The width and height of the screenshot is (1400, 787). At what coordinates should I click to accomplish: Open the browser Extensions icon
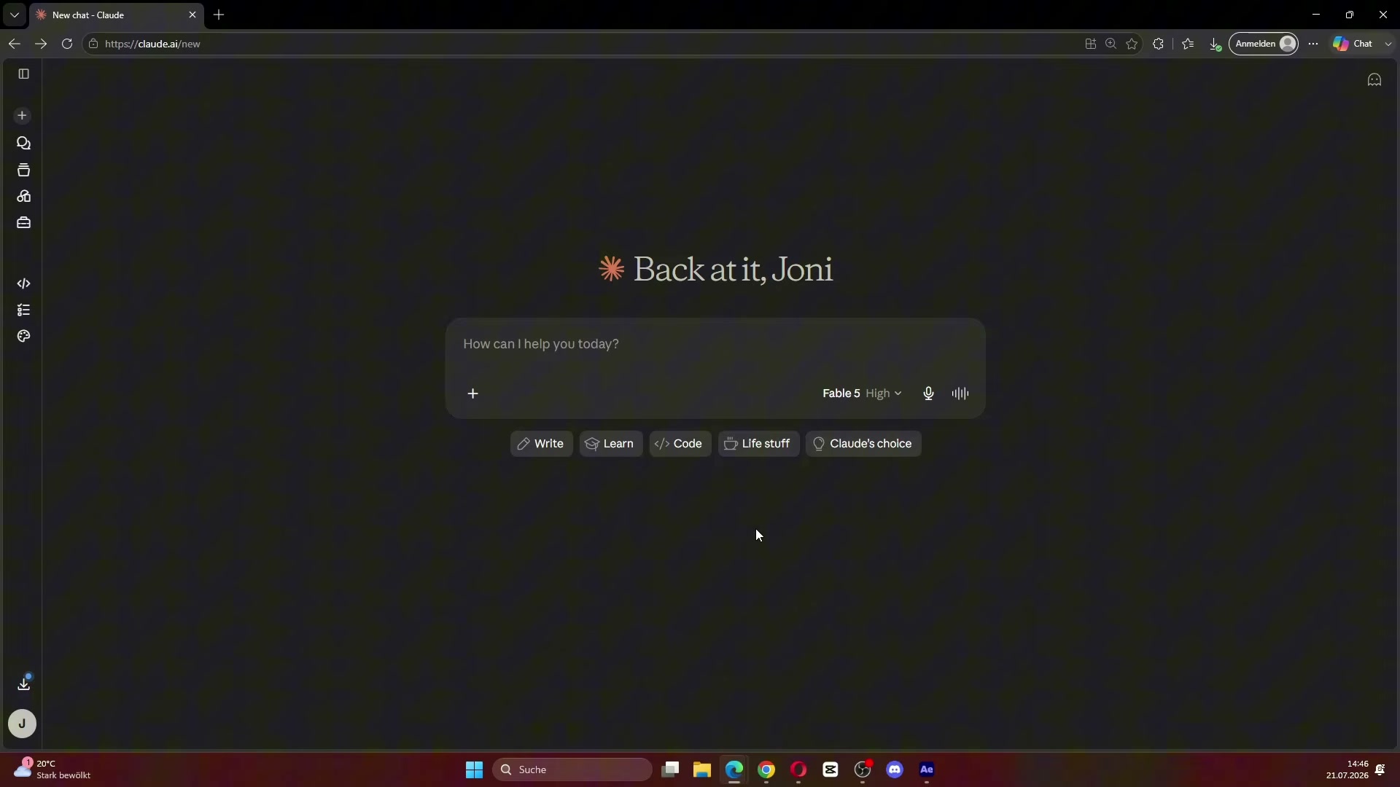tap(1158, 44)
